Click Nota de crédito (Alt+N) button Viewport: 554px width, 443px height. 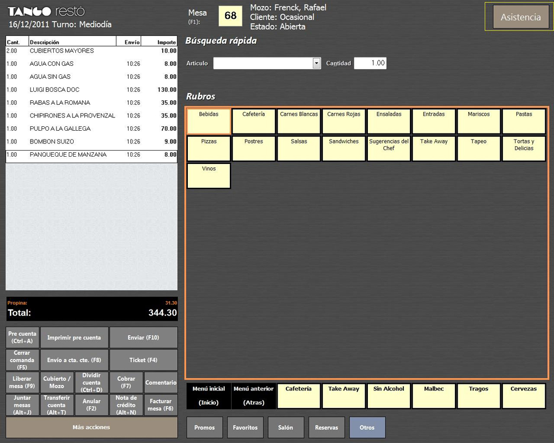click(126, 405)
